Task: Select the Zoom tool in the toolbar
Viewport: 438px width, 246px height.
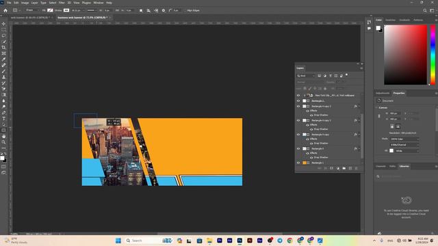Action: click(3, 142)
